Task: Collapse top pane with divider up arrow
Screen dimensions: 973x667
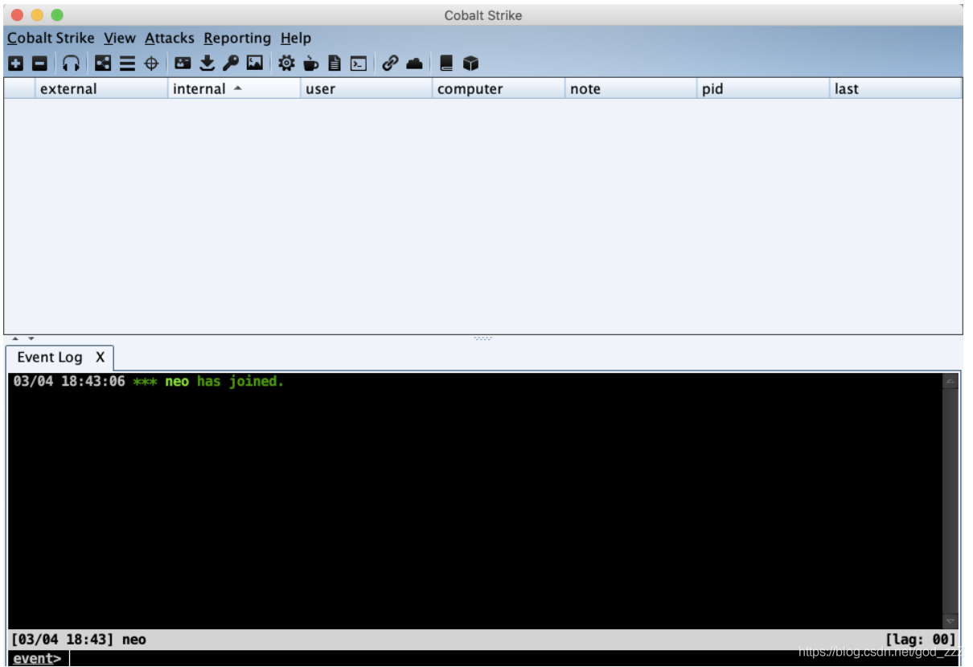Action: pyautogui.click(x=14, y=339)
